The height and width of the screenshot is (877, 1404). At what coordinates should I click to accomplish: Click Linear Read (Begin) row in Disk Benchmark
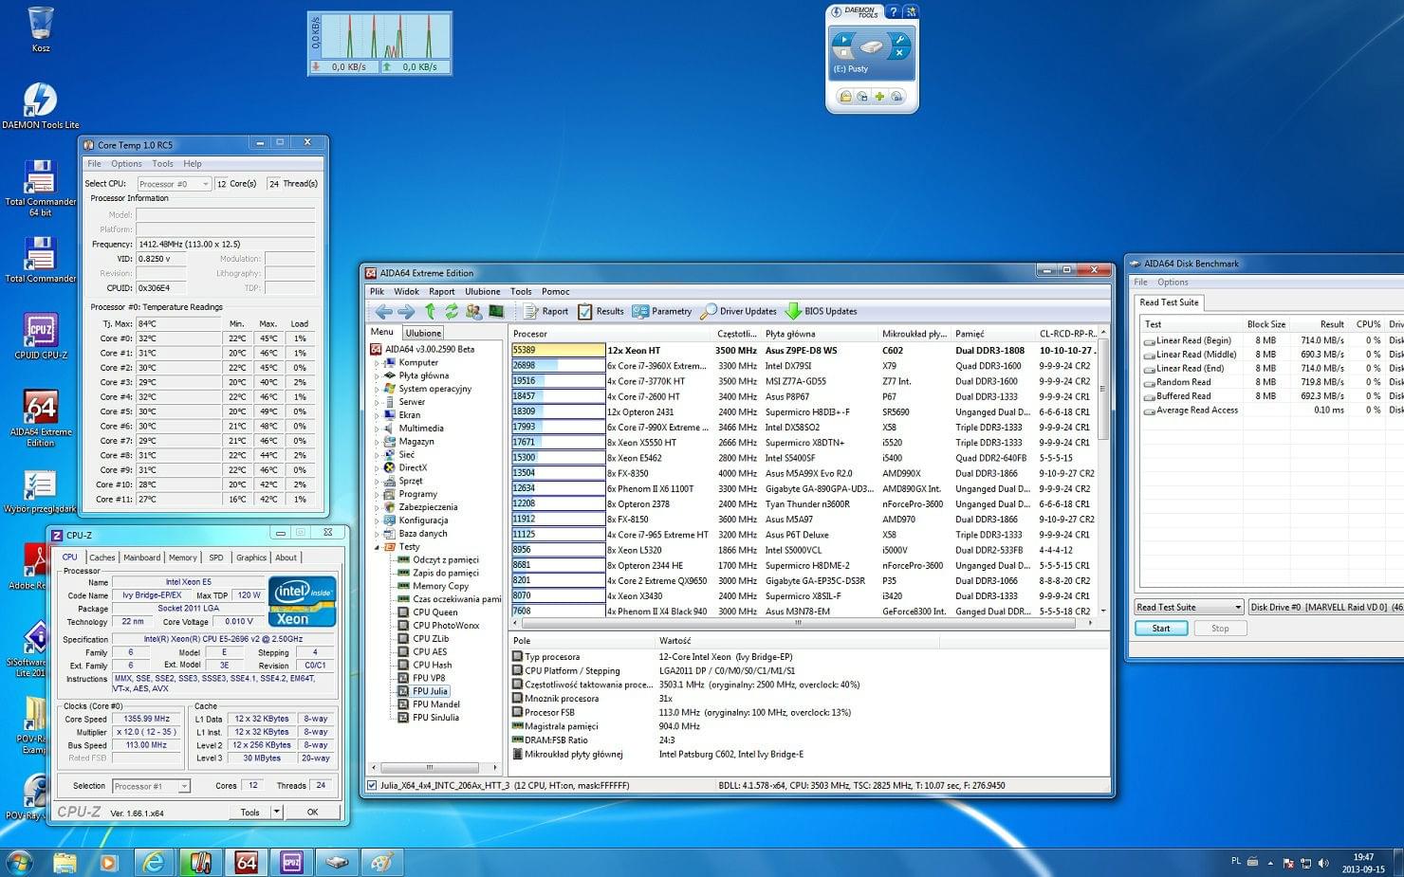tap(1271, 340)
